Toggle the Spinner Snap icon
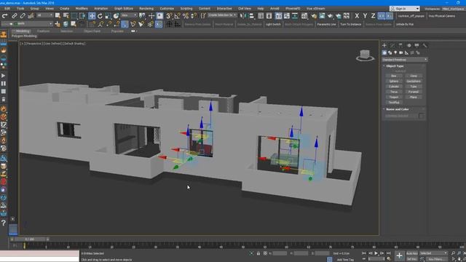This screenshot has height=262, width=466. tap(194, 16)
